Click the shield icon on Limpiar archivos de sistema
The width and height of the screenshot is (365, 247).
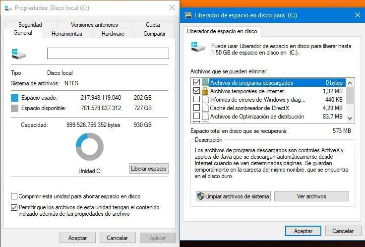[x=200, y=196]
